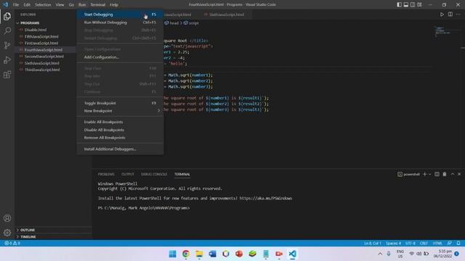
Task: Choose Add Configuration menu entry
Action: [120, 57]
